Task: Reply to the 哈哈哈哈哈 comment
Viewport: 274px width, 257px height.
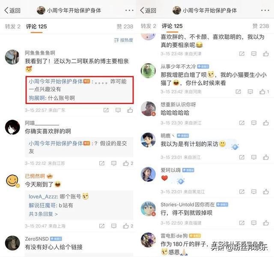Action: pos(254,123)
